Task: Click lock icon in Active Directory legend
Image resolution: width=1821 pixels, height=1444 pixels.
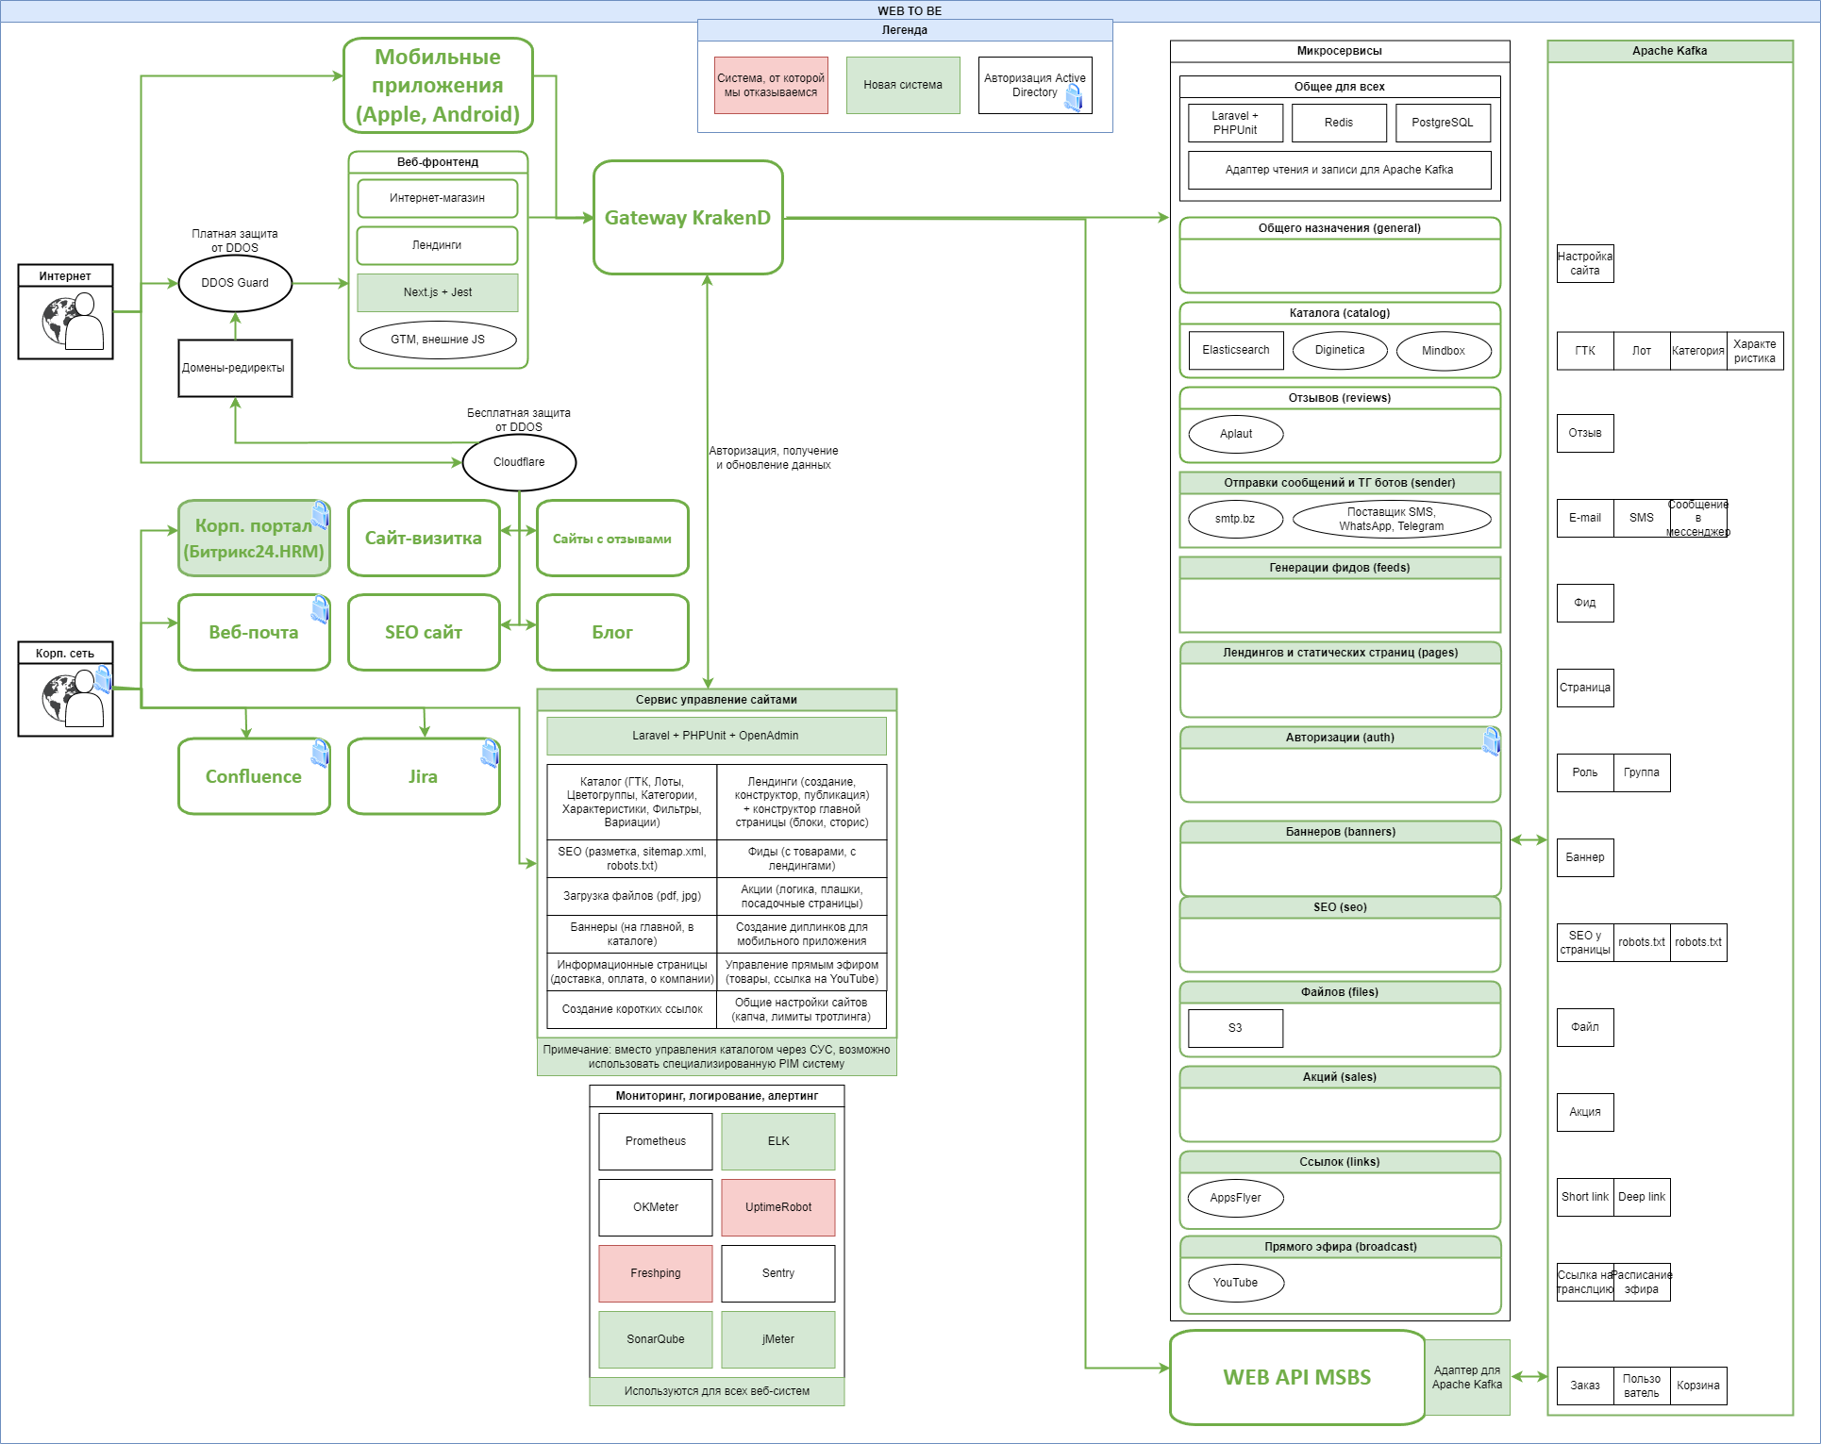Action: (1074, 98)
